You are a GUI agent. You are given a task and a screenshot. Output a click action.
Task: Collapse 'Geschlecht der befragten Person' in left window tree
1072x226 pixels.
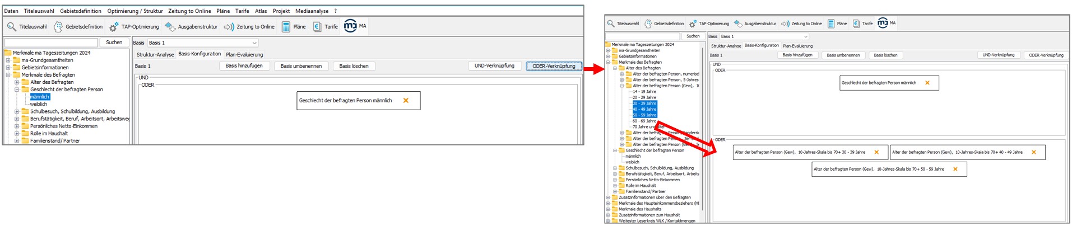17,90
